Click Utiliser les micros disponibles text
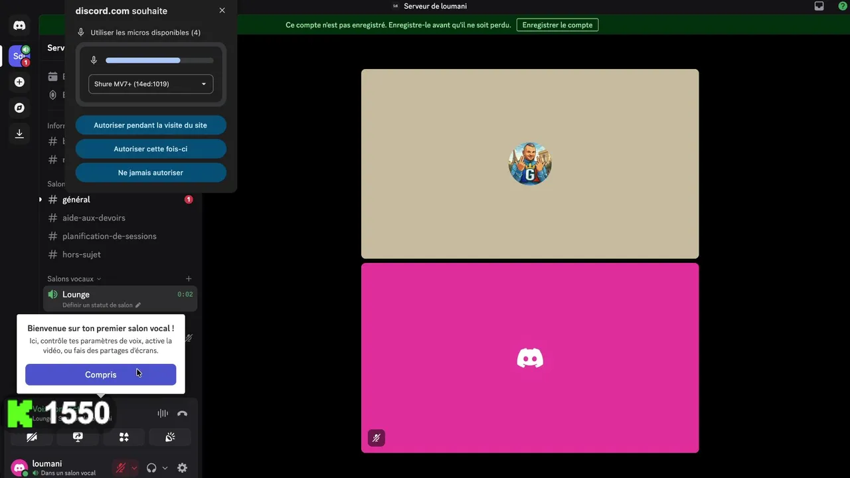The image size is (850, 478). tap(145, 33)
